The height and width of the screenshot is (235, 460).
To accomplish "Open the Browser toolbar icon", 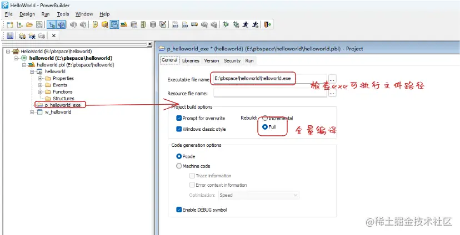I will [x=105, y=24].
